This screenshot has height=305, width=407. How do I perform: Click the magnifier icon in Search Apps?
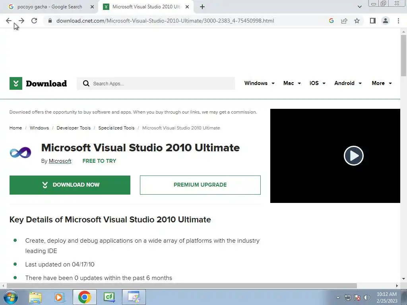click(86, 83)
